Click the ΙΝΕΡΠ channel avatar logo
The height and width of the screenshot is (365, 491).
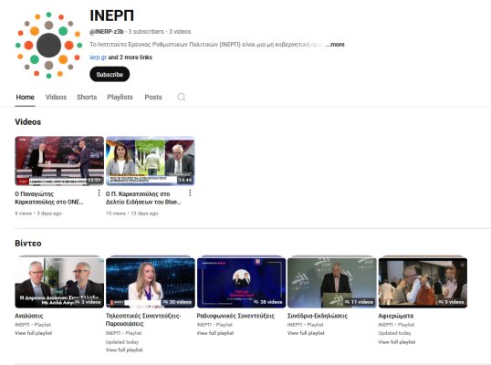coord(48,46)
